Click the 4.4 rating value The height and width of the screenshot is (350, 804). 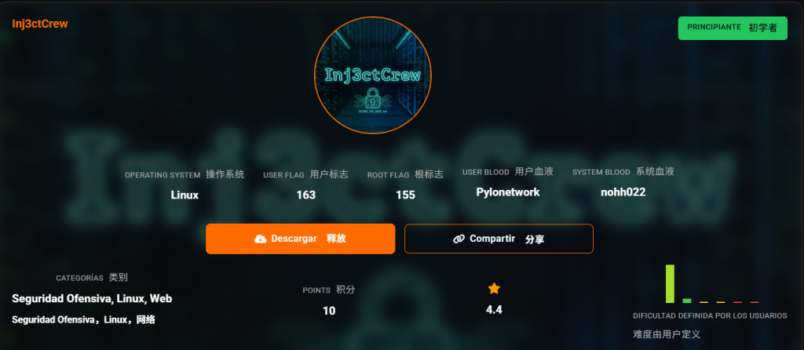494,309
